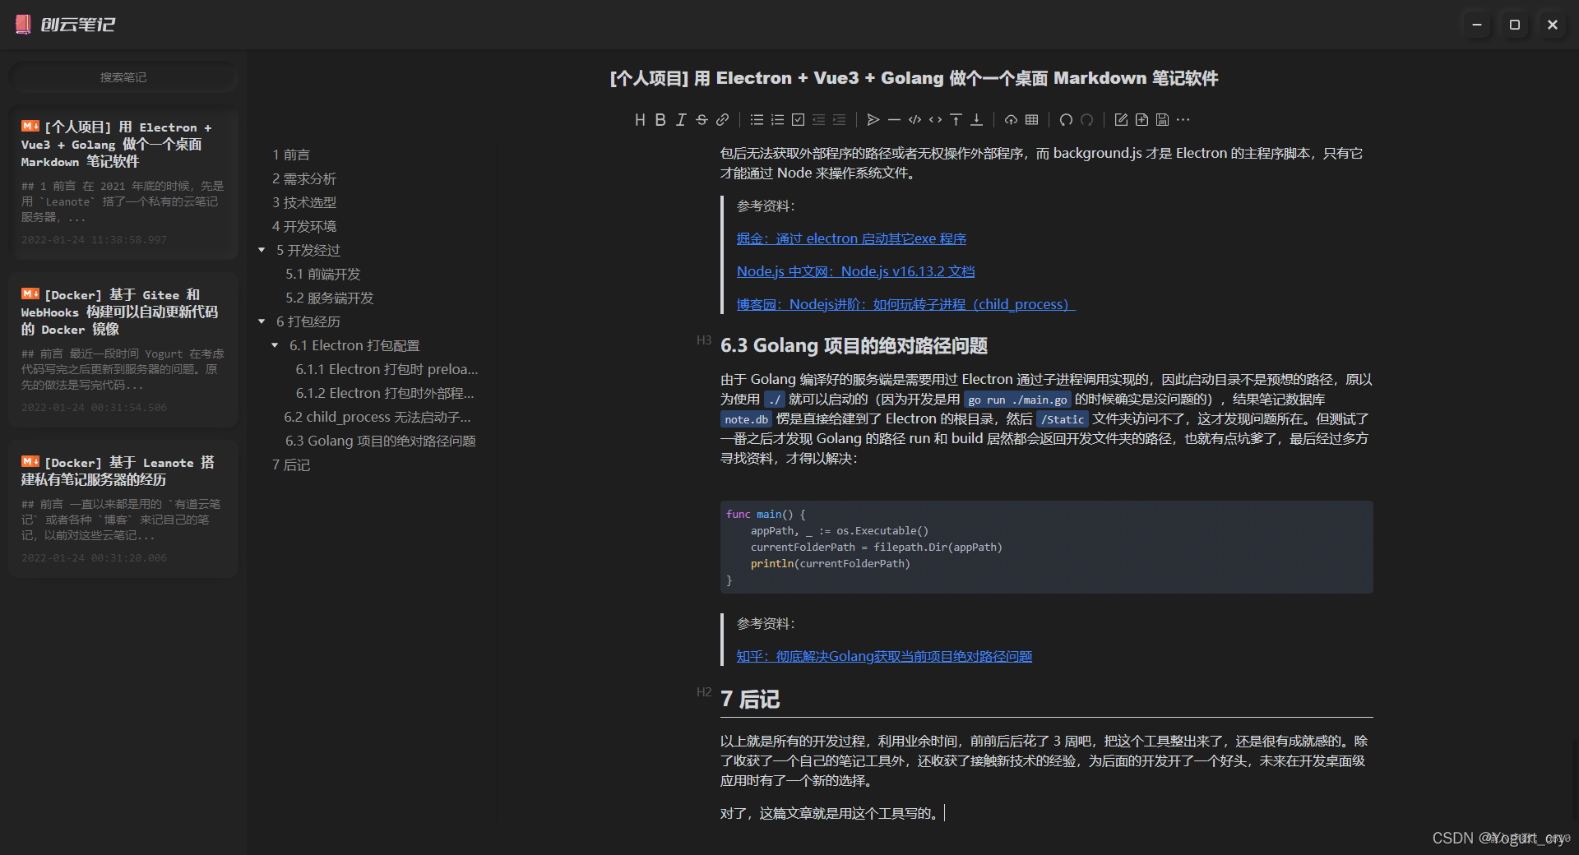Insert a code block

pyautogui.click(x=915, y=119)
